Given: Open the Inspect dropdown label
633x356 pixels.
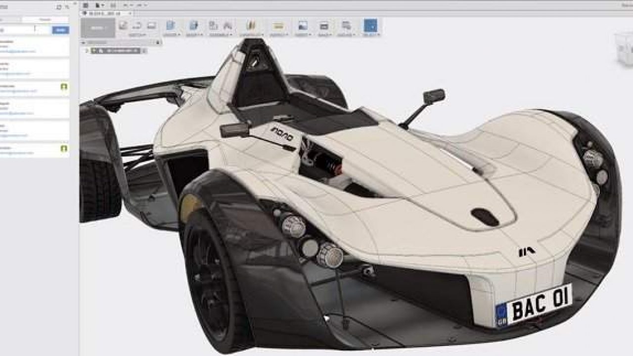Looking at the screenshot, I should [x=278, y=35].
